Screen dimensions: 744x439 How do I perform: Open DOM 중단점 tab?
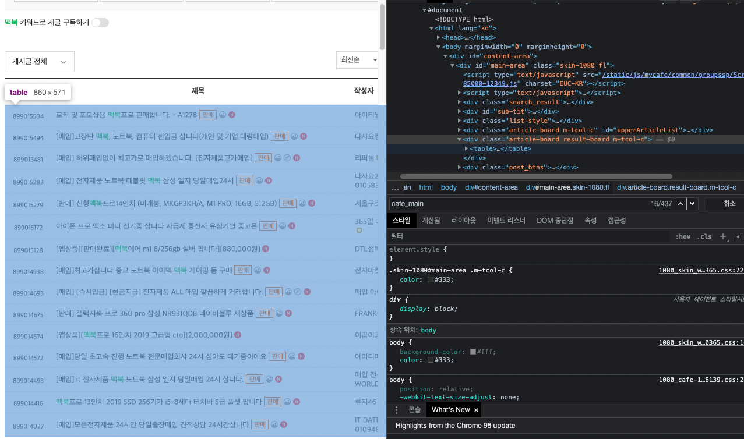(x=555, y=220)
